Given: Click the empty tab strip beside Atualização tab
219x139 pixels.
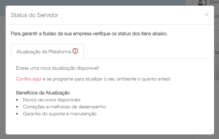Looking at the screenshot, I should coord(146,52).
